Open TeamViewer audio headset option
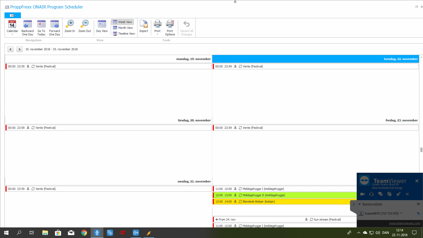423x238 pixels. coord(371,194)
